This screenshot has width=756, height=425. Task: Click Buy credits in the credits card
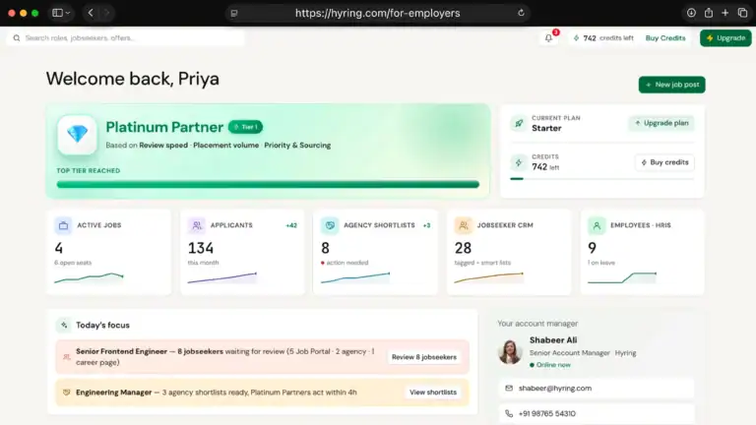pos(664,162)
